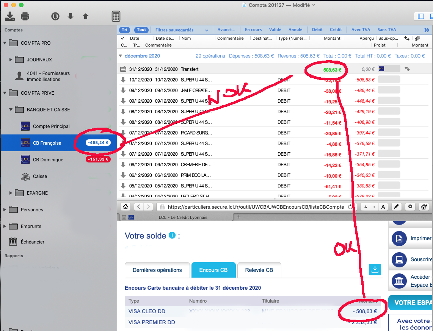Image resolution: width=433 pixels, height=331 pixels.
Task: Toggle the Avec TVA filter
Action: coord(361,30)
